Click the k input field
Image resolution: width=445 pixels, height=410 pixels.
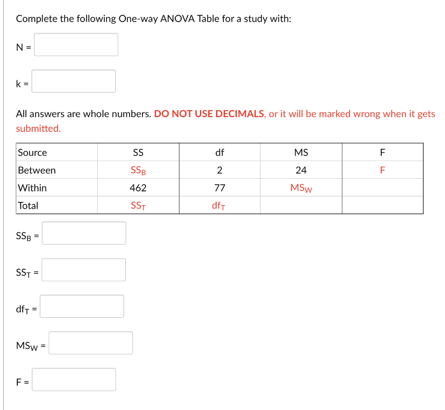click(x=73, y=81)
